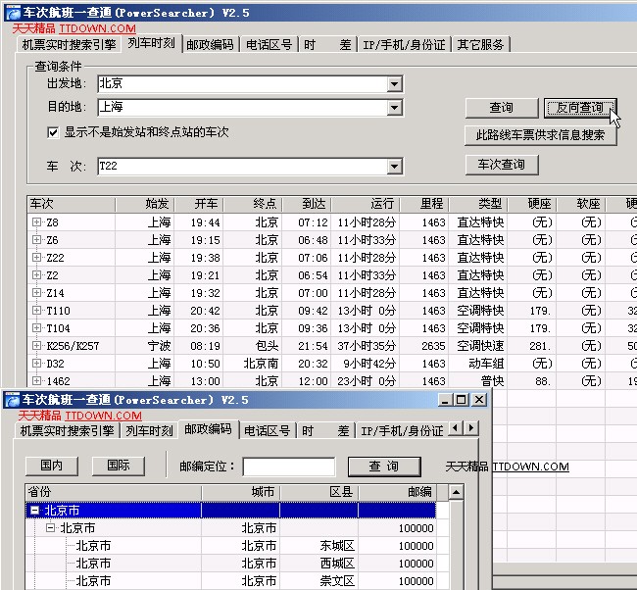The image size is (637, 590).
Task: Sort by the 到达 column header
Action: (x=307, y=204)
